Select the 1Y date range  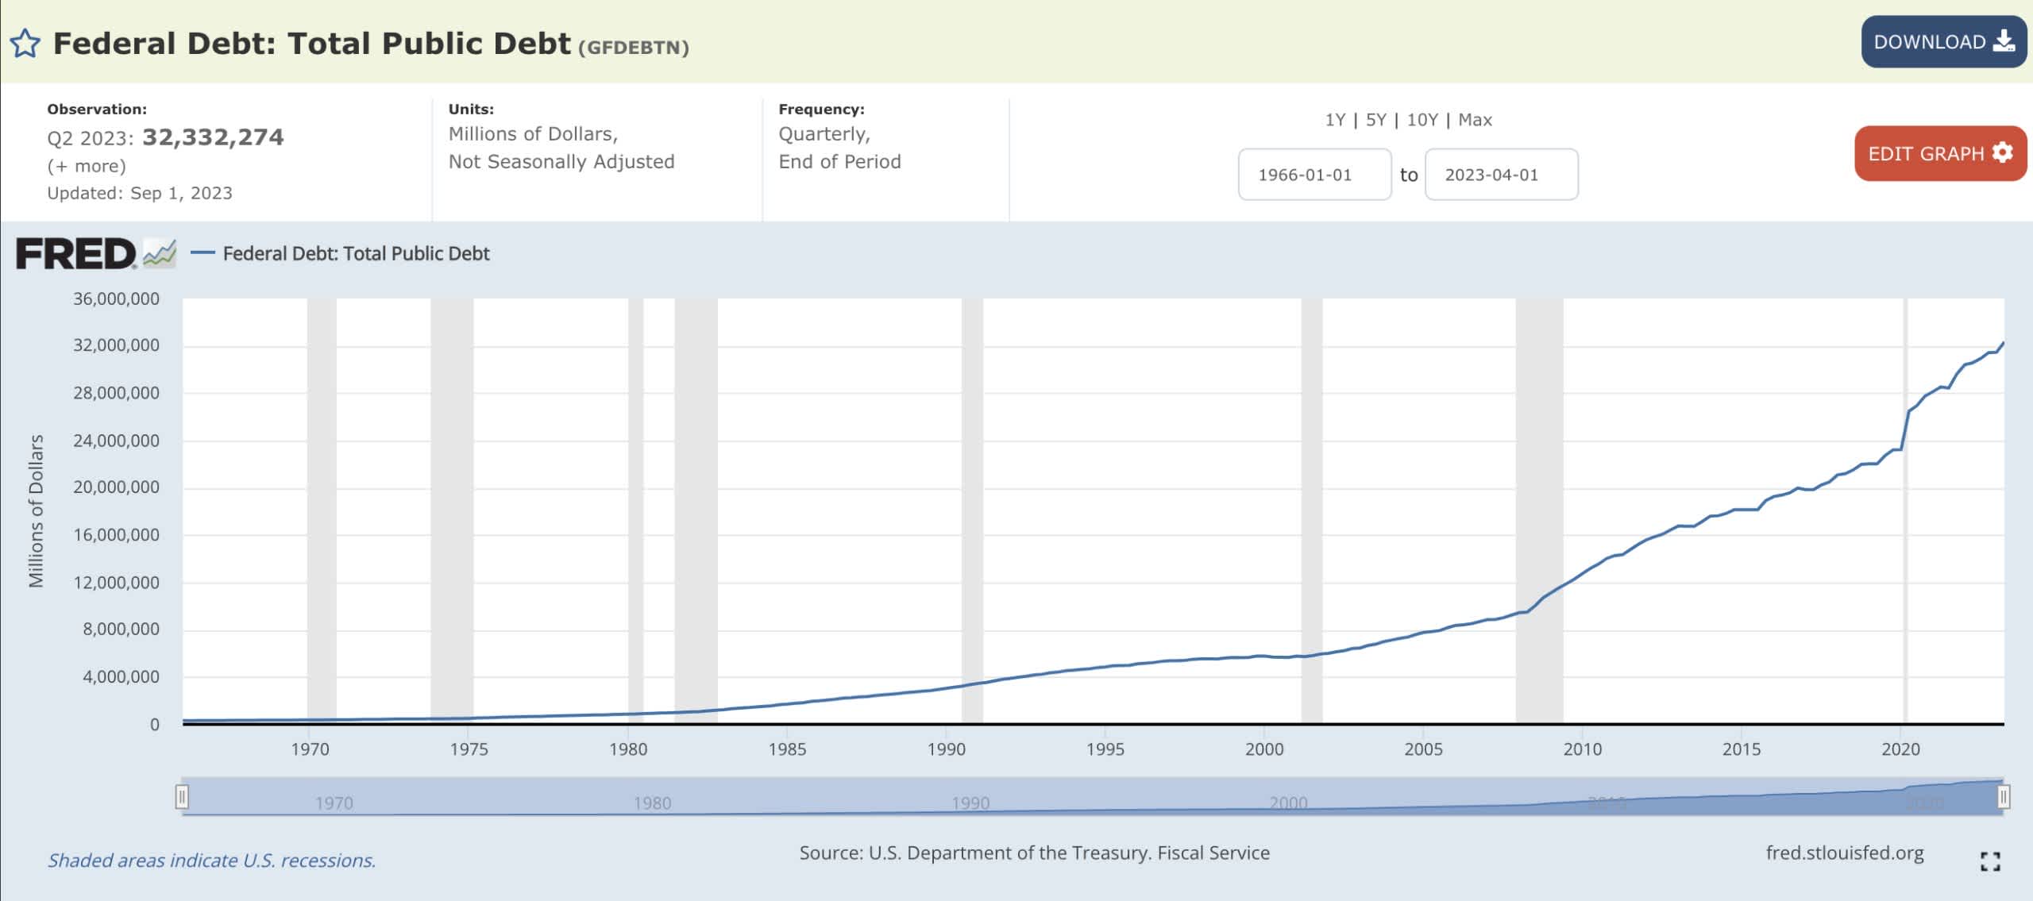[x=1335, y=120]
